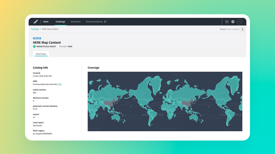Copy the HRN to clipboard
Image resolution: width=275 pixels, height=154 pixels.
point(60,84)
